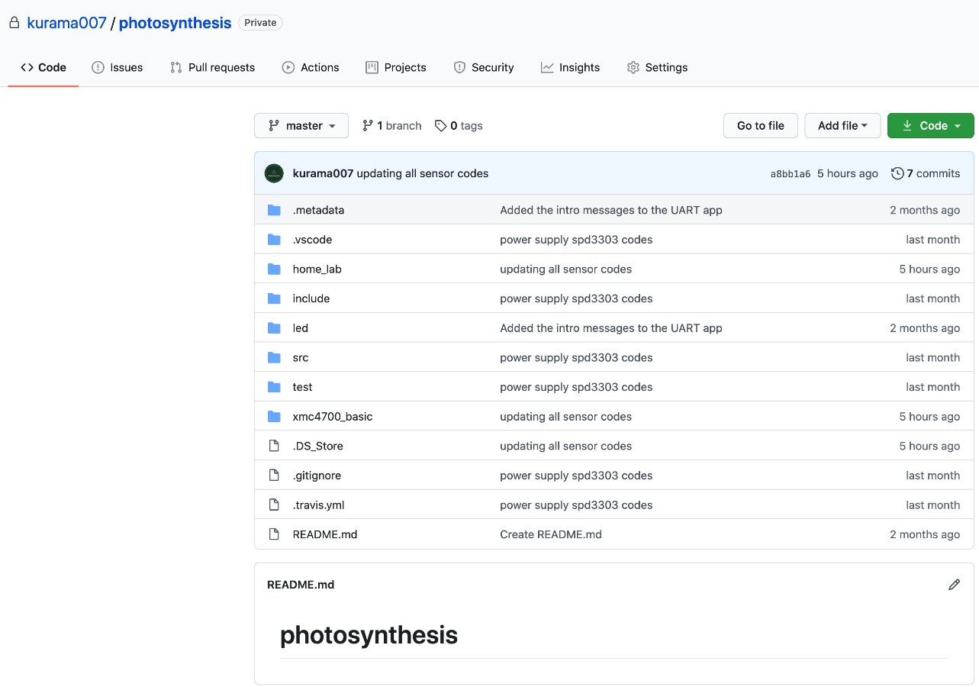Click the pencil icon to edit README.md

954,585
